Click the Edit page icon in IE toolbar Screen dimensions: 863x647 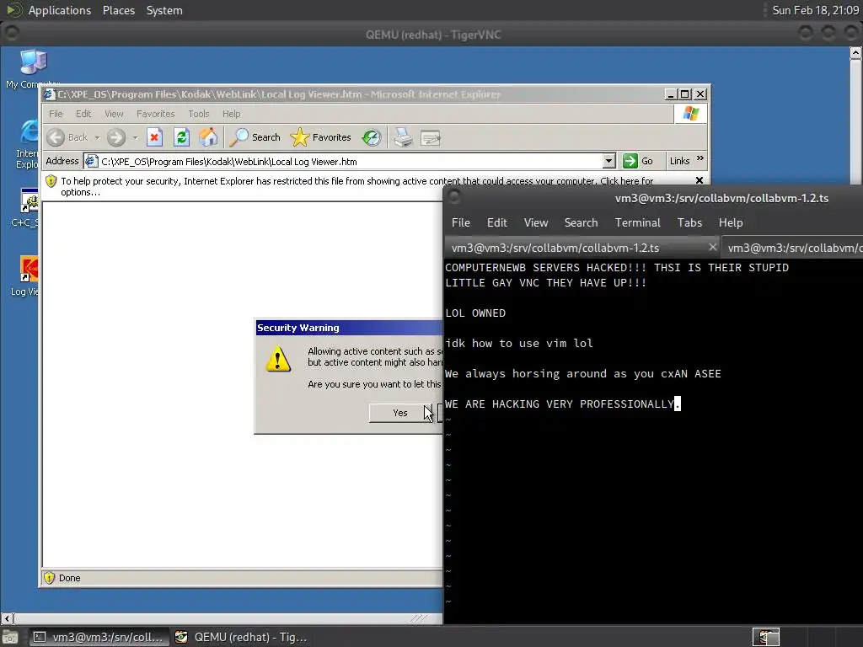click(431, 137)
